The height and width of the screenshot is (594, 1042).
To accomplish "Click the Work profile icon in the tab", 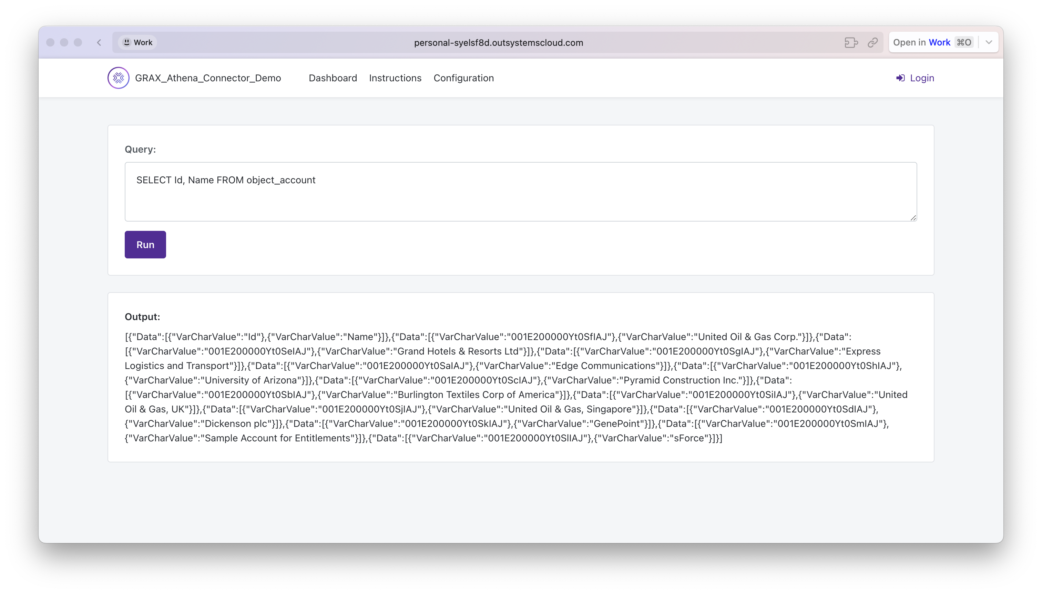I will (x=127, y=42).
